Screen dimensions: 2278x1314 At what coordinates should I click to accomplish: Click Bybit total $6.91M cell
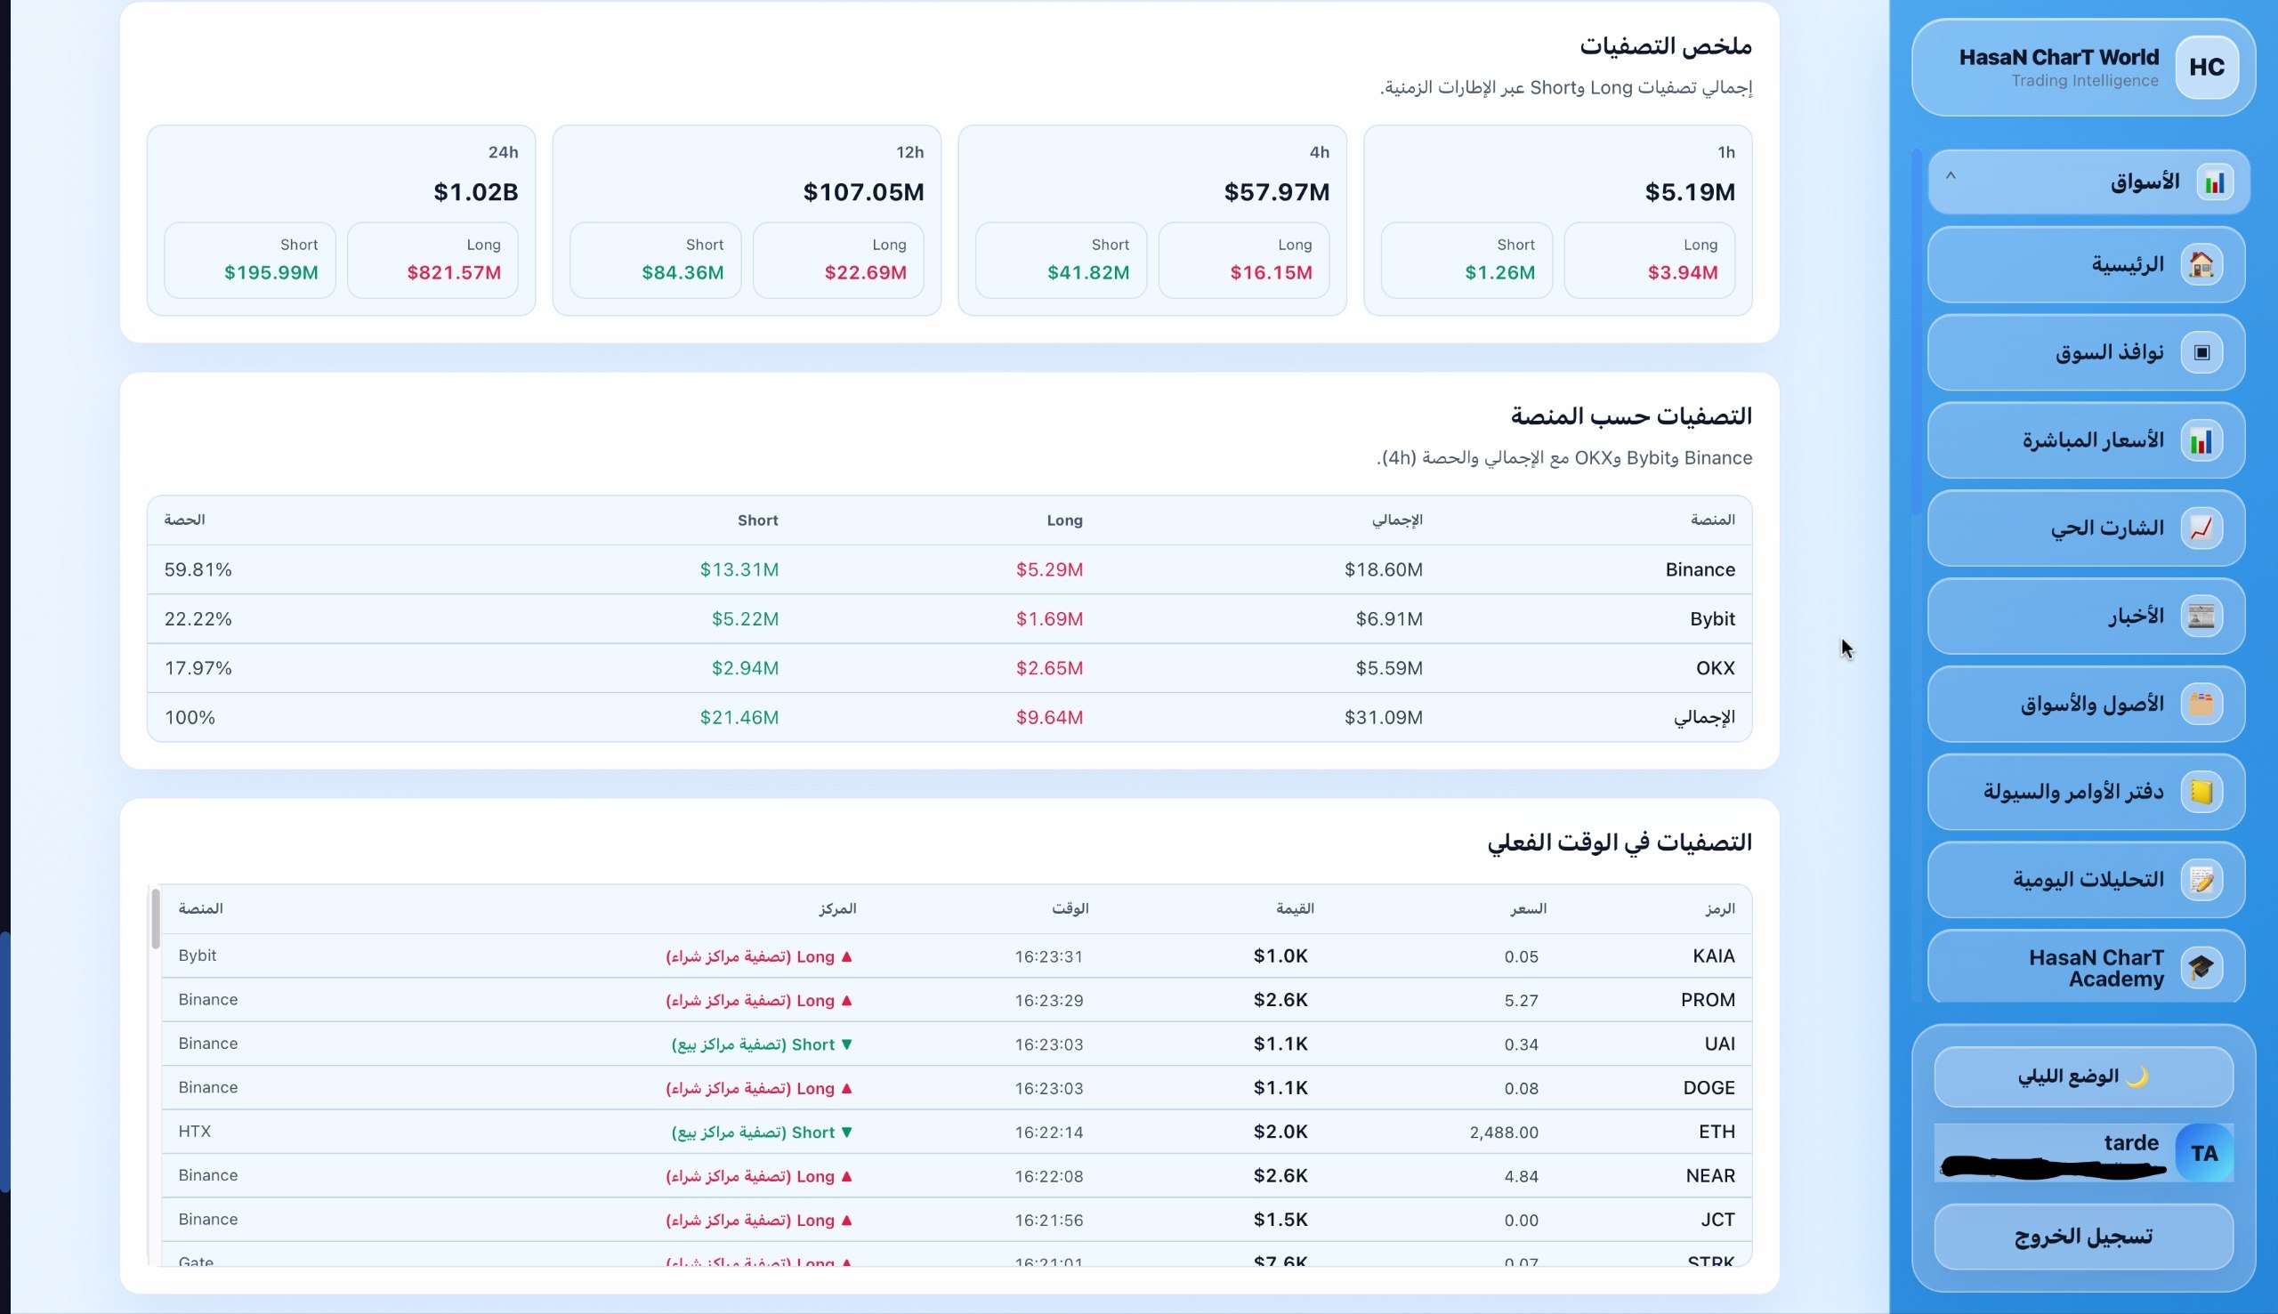[x=1389, y=619]
